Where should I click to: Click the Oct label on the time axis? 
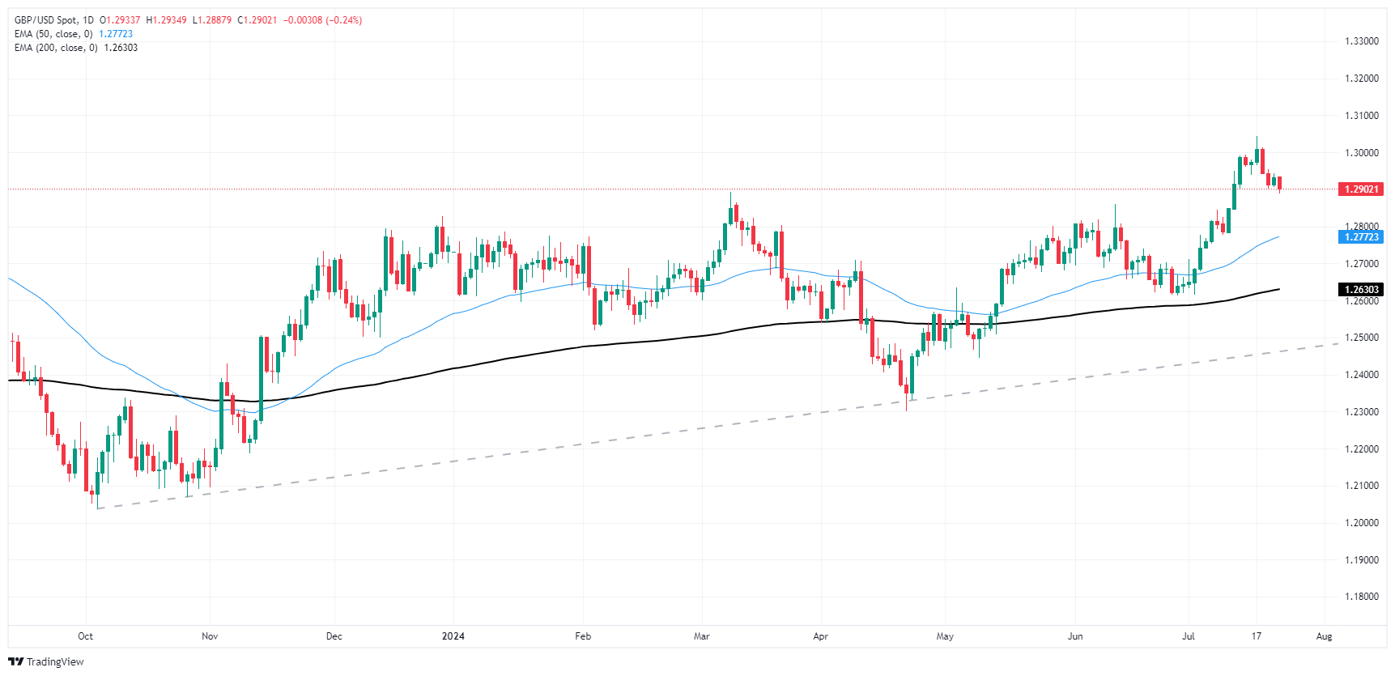pyautogui.click(x=85, y=636)
